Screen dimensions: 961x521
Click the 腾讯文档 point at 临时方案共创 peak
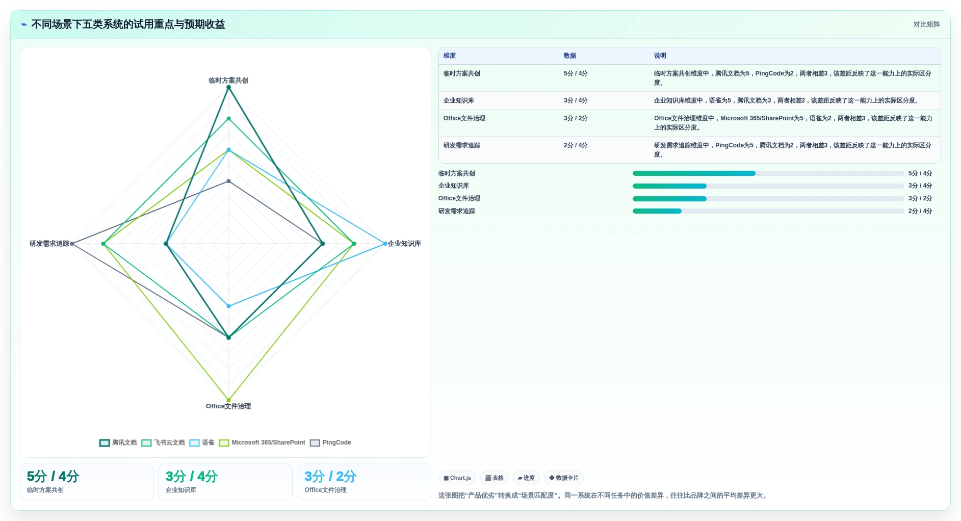228,87
